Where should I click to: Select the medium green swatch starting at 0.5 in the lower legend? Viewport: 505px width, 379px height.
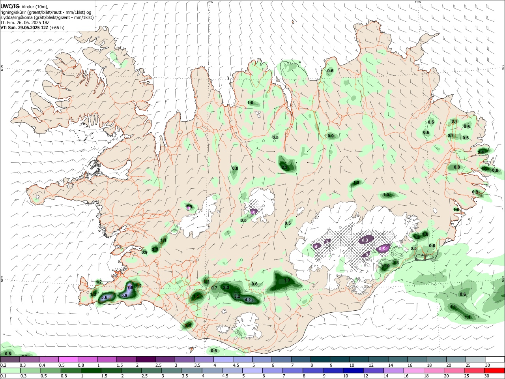[50, 370]
